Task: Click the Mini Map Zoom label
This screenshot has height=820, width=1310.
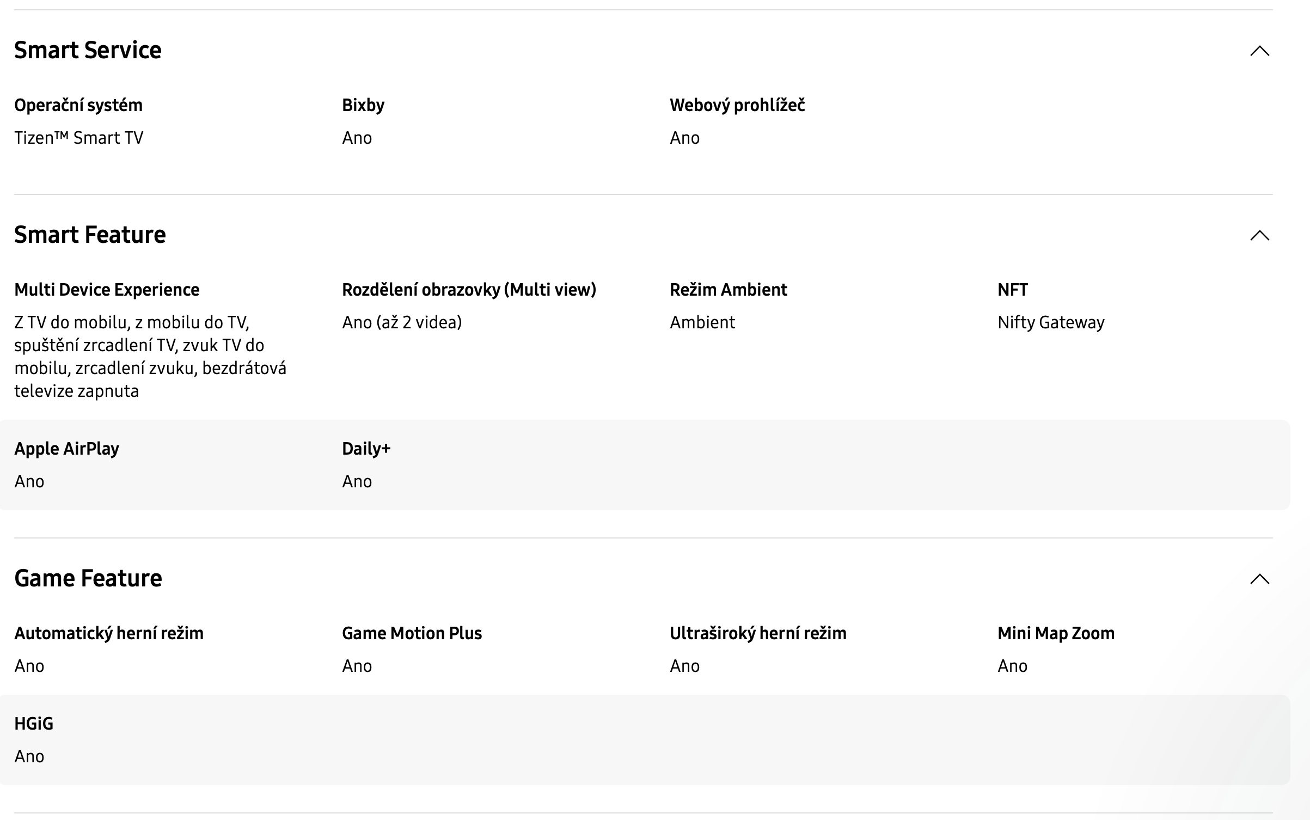Action: click(1056, 633)
